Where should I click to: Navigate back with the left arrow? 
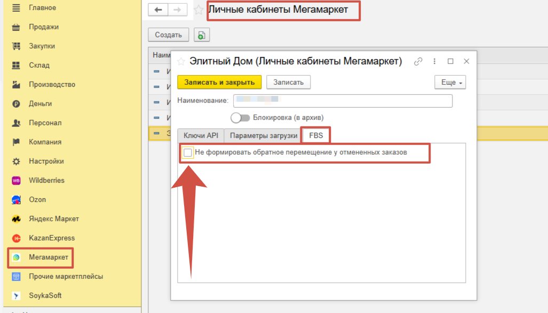[x=158, y=10]
